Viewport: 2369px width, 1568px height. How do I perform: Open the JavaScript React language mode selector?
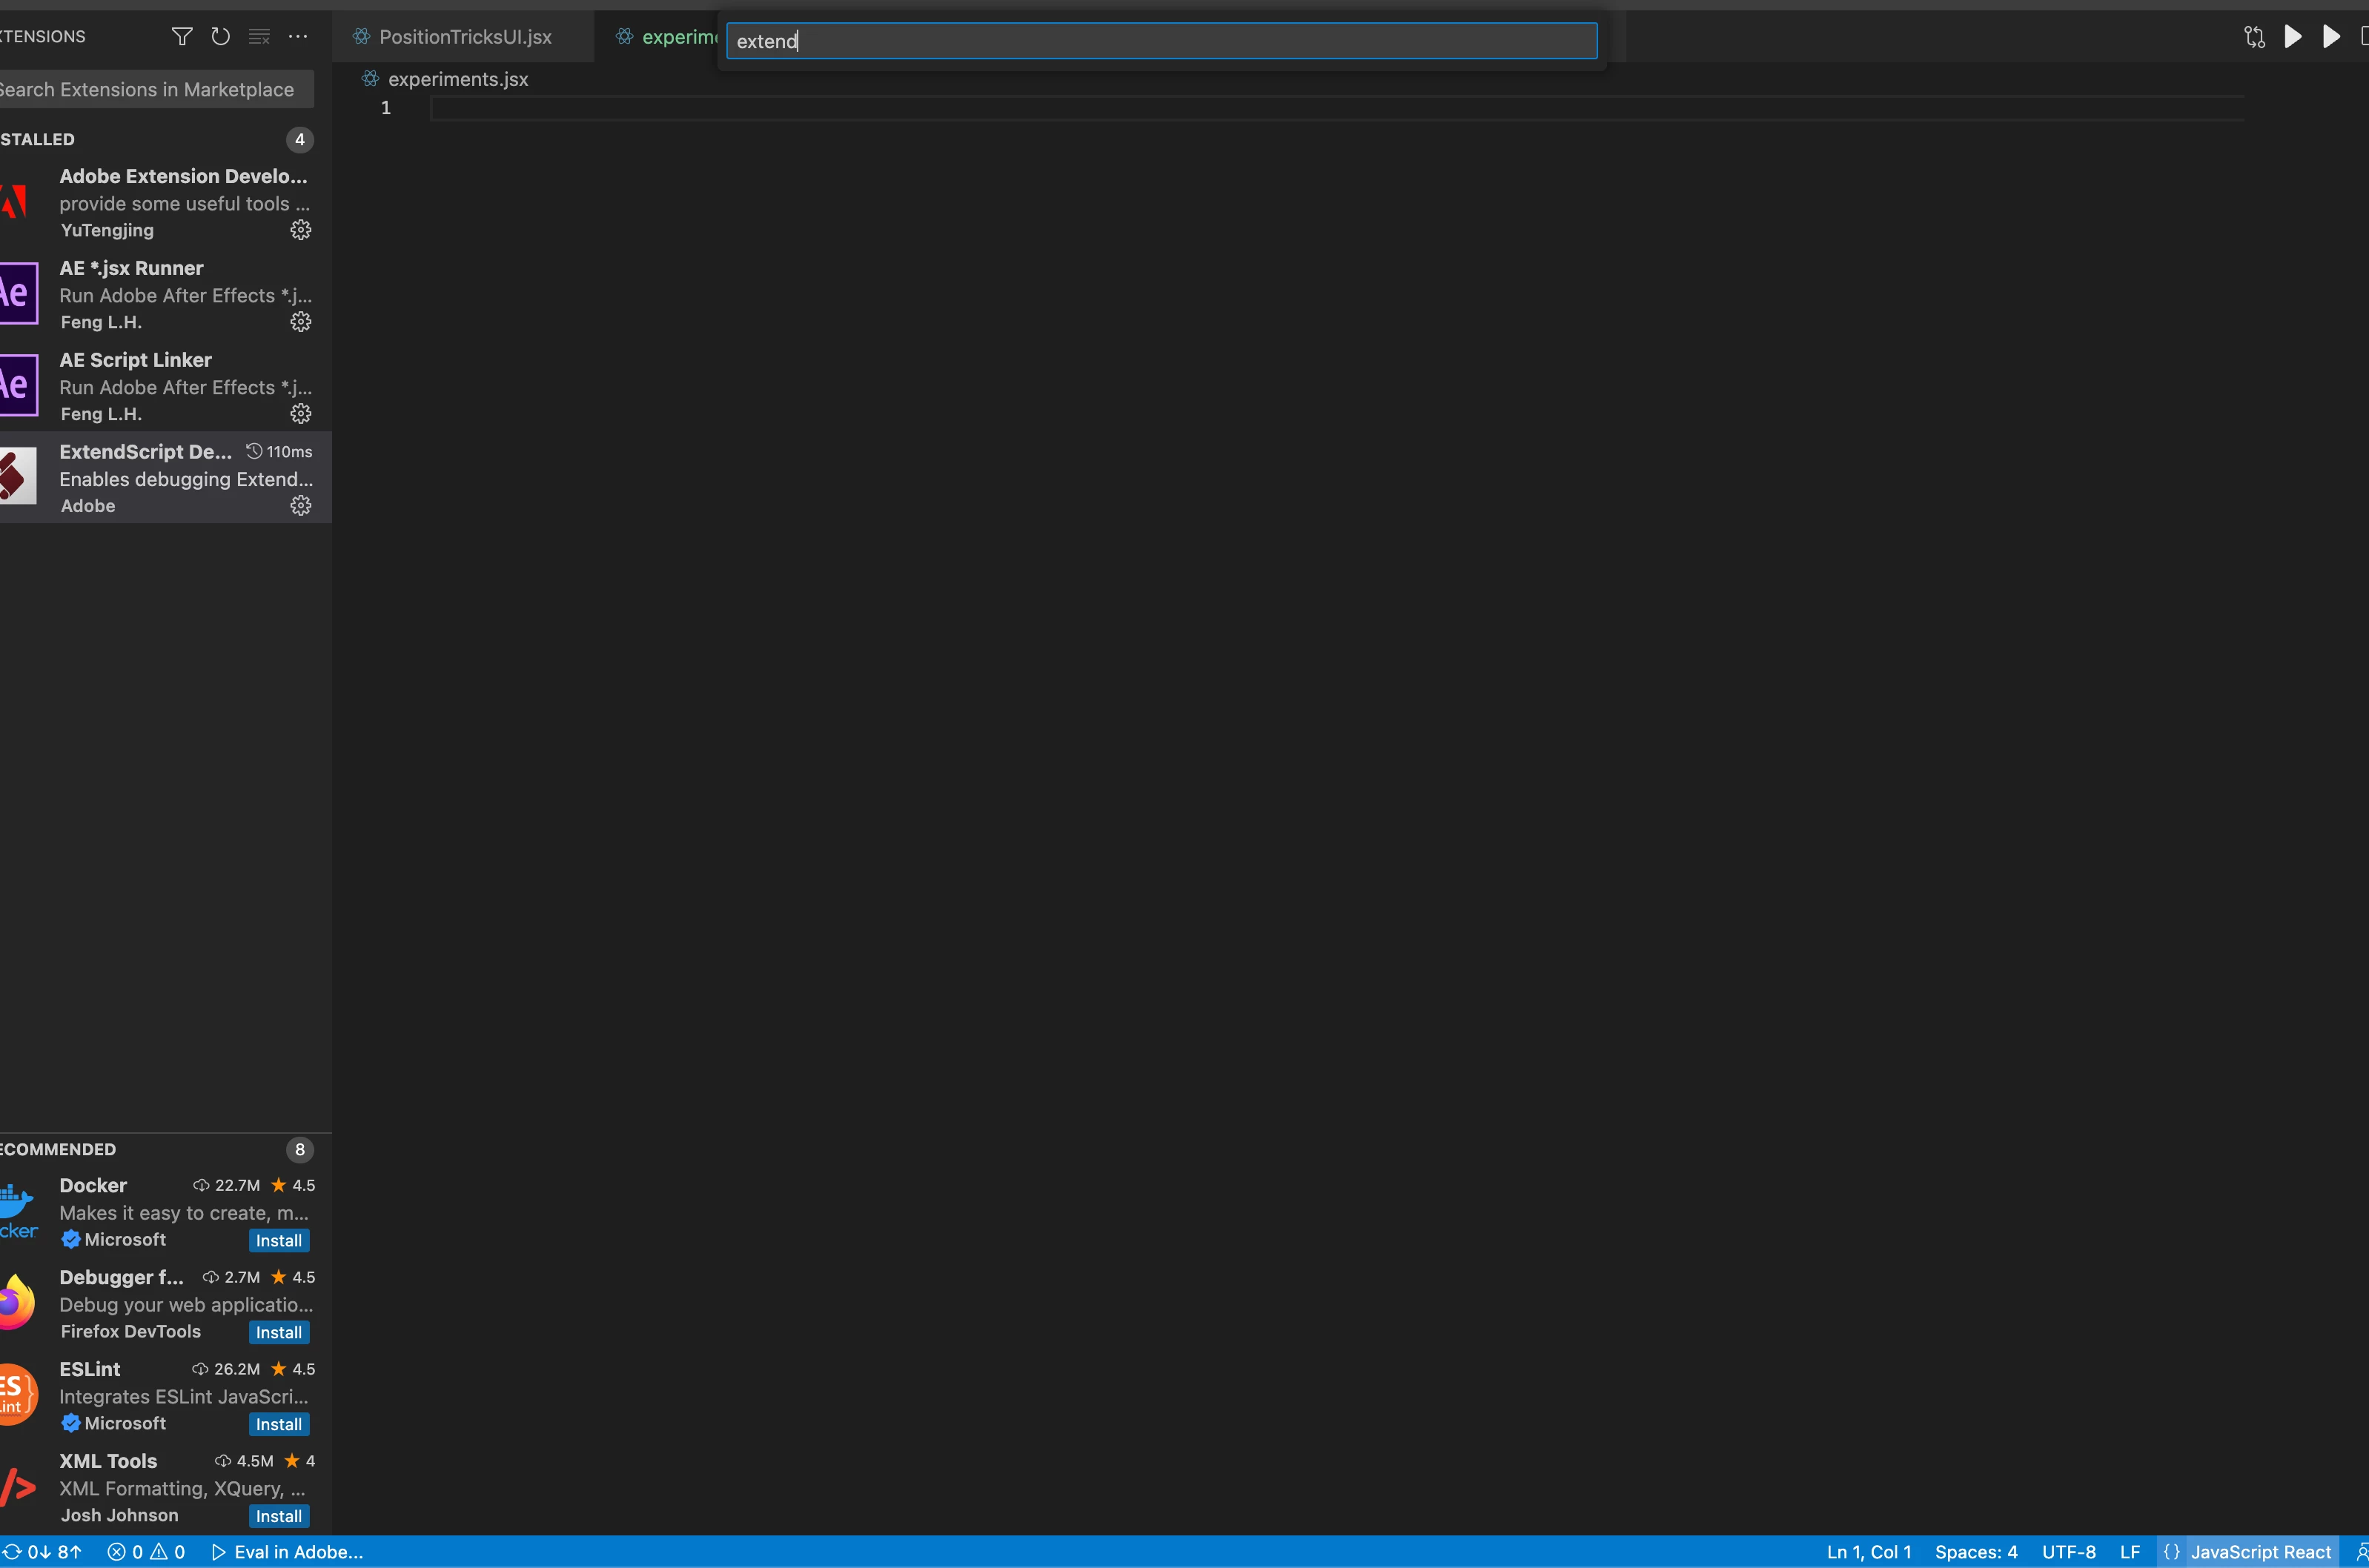[2259, 1552]
